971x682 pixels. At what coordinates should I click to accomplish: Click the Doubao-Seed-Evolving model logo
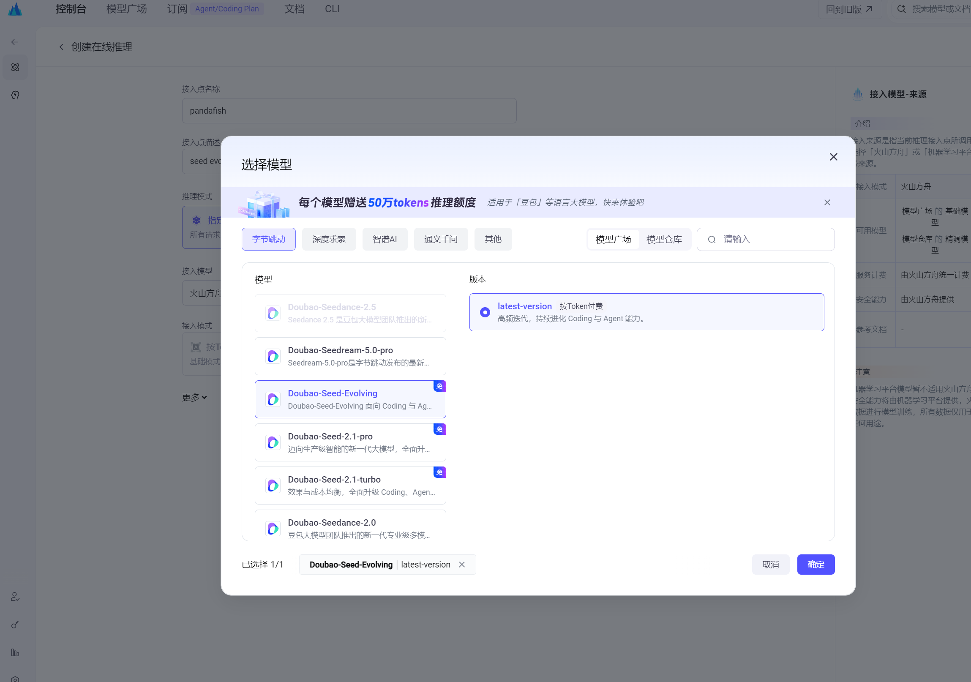click(273, 399)
